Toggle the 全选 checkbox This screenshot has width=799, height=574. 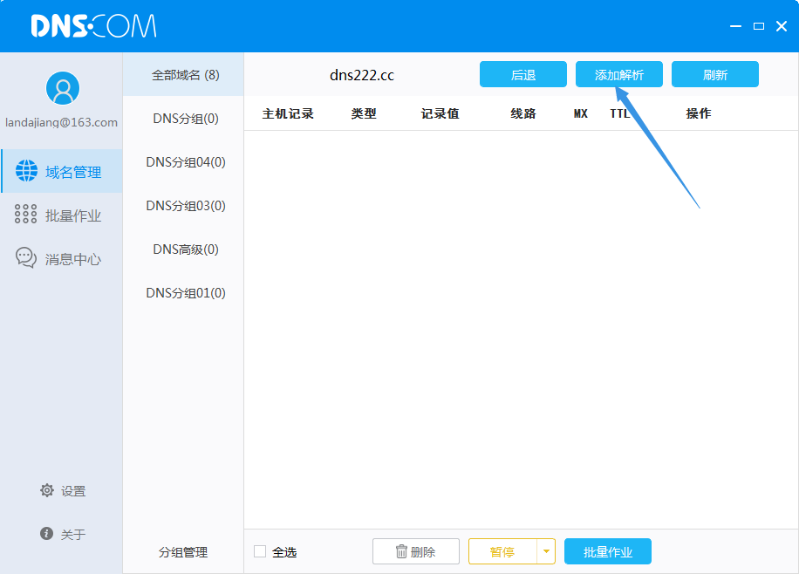[260, 551]
